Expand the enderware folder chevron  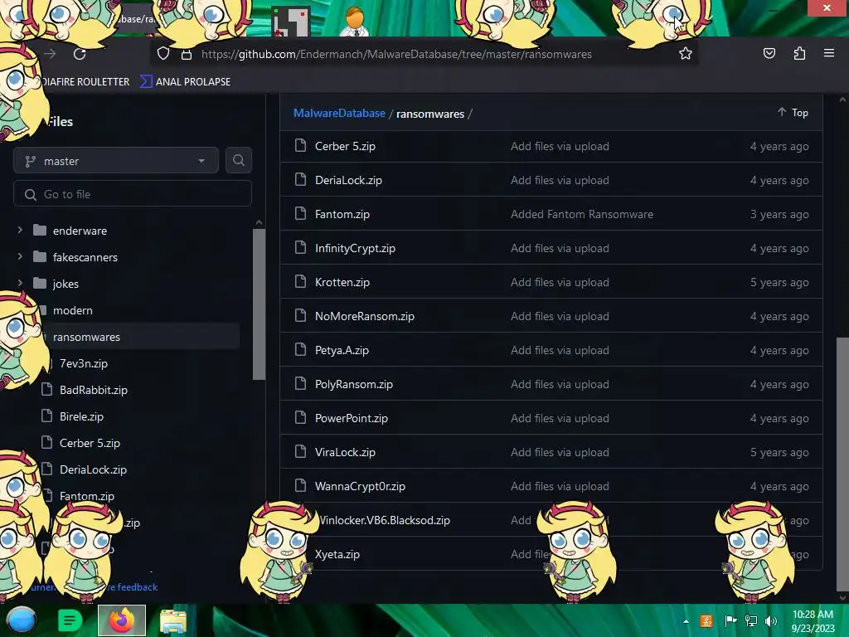[20, 230]
